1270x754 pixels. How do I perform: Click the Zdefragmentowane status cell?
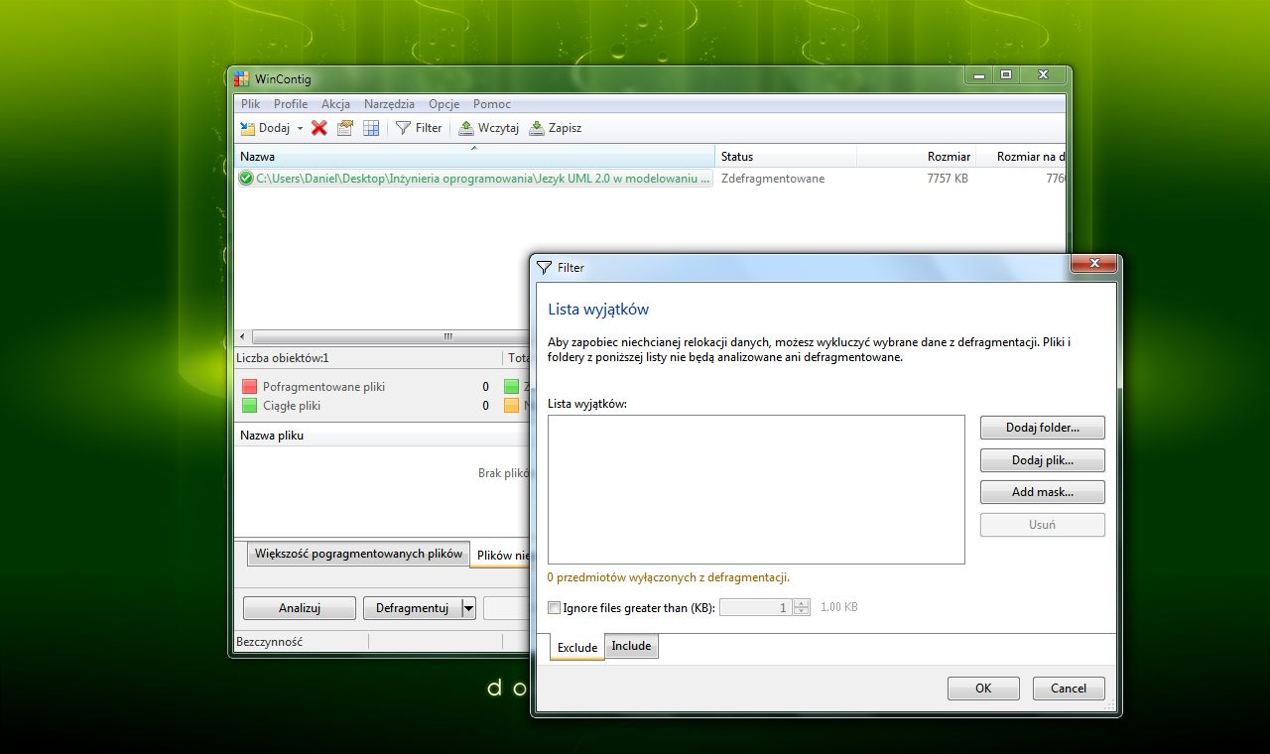coord(773,179)
